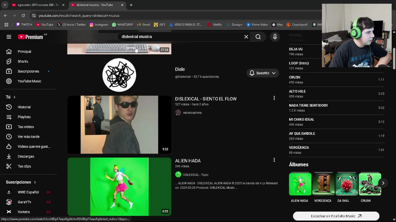Play the ALIEN HADA video thumbnail
This screenshot has height=222, width=396.
click(119, 187)
